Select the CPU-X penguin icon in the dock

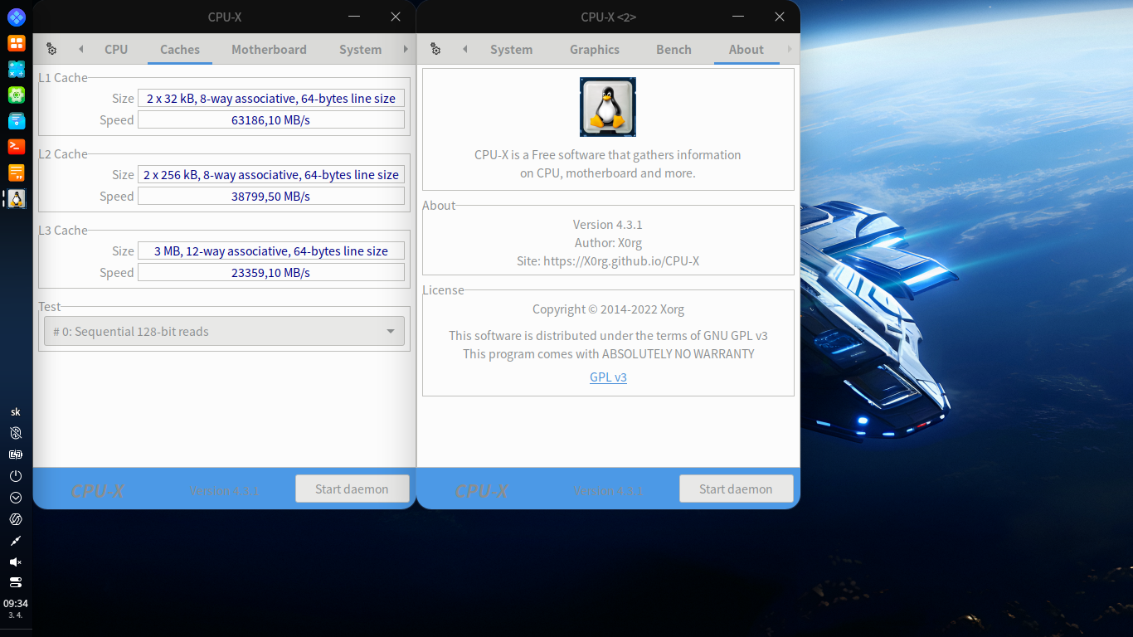point(16,198)
